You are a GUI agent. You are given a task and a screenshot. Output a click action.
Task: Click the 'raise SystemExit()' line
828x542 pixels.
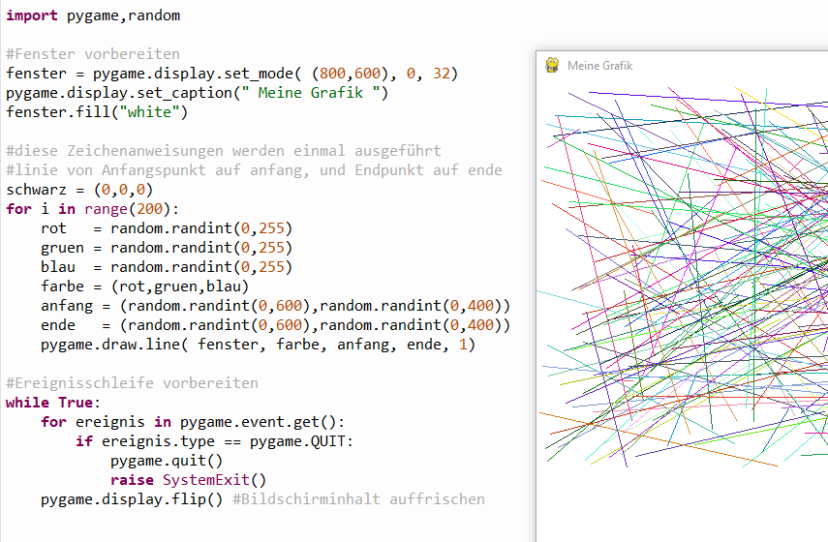pyautogui.click(x=189, y=480)
